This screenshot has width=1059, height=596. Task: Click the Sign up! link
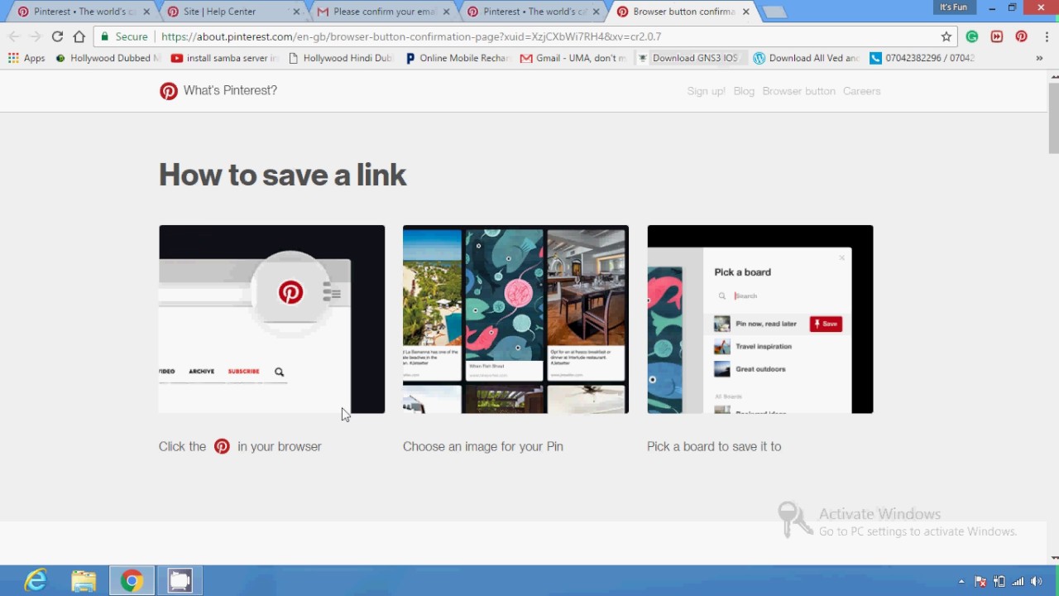pyautogui.click(x=706, y=91)
